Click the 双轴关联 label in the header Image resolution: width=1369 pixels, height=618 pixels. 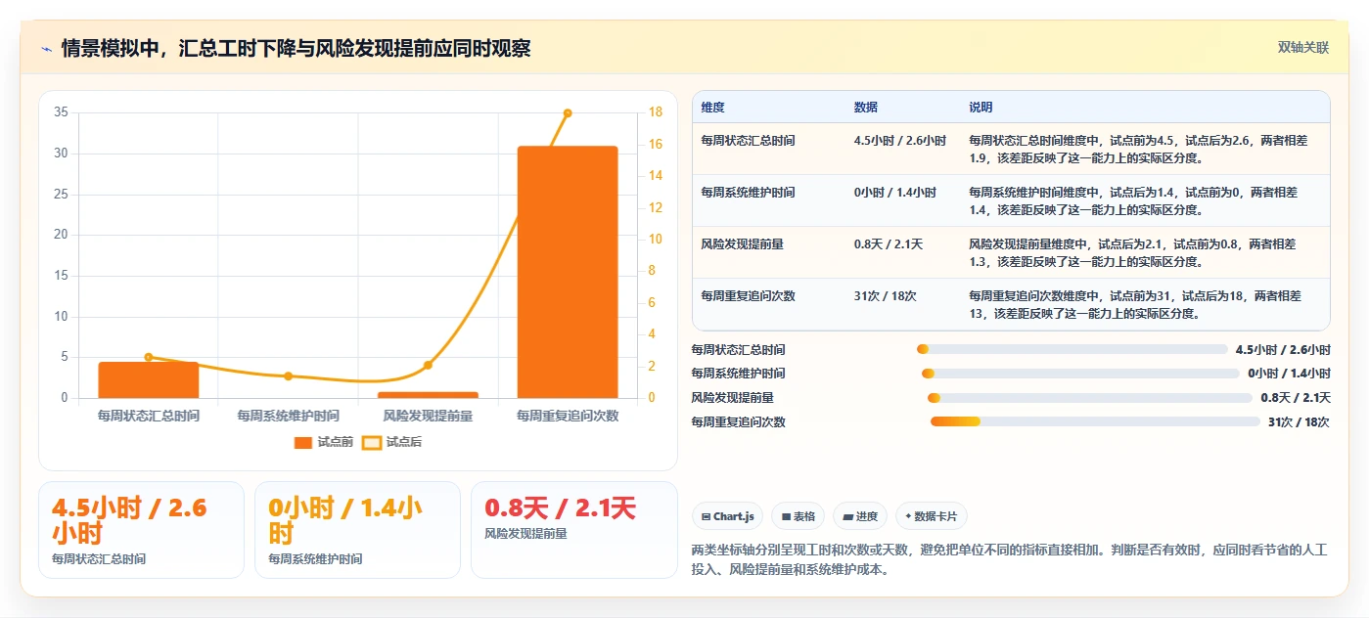1302,47
